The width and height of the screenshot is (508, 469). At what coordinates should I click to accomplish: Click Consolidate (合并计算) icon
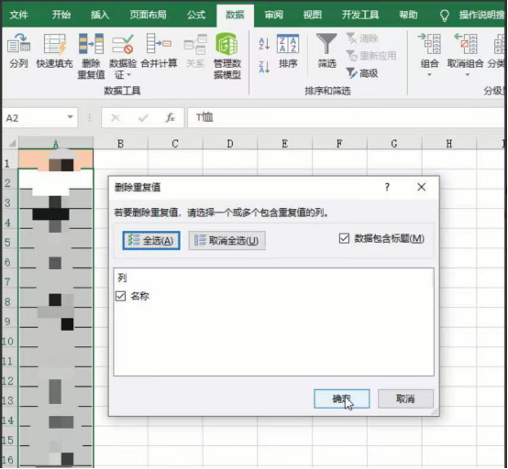click(159, 50)
